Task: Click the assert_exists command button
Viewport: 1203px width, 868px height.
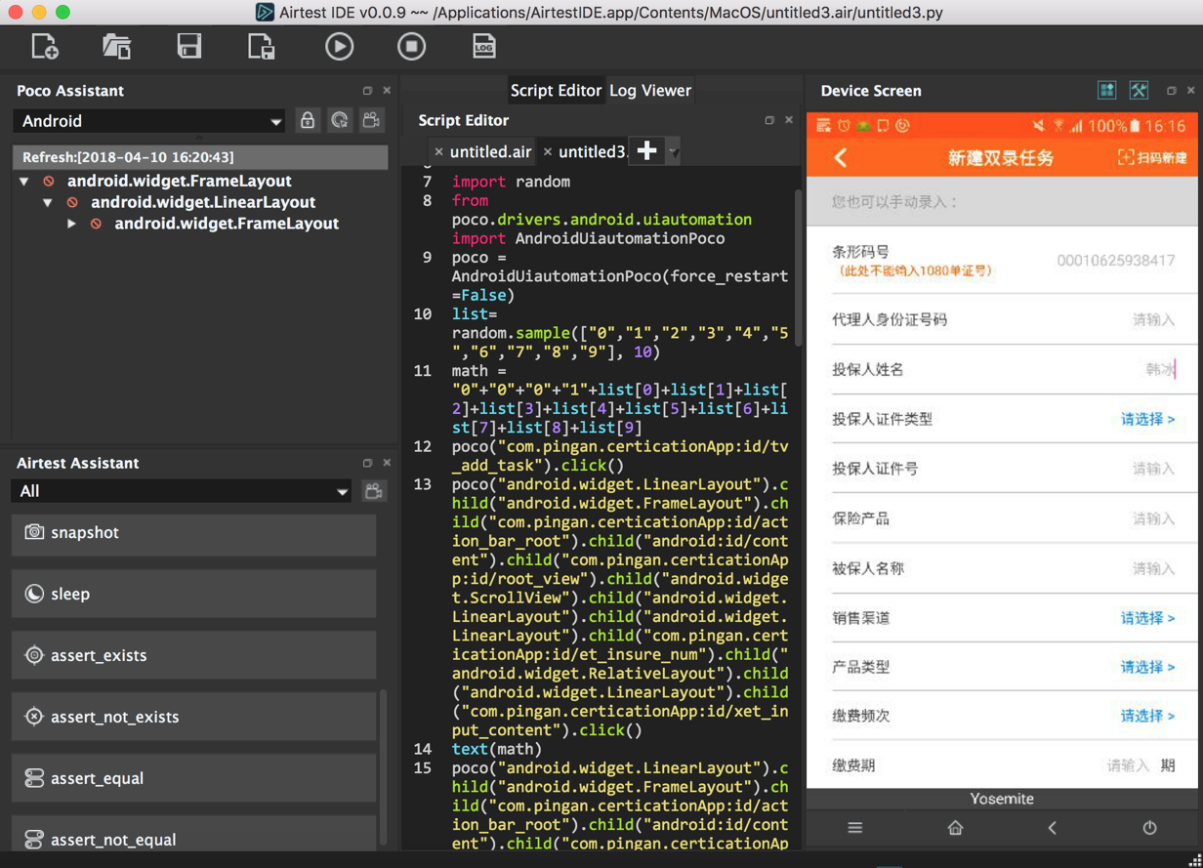Action: (x=193, y=655)
